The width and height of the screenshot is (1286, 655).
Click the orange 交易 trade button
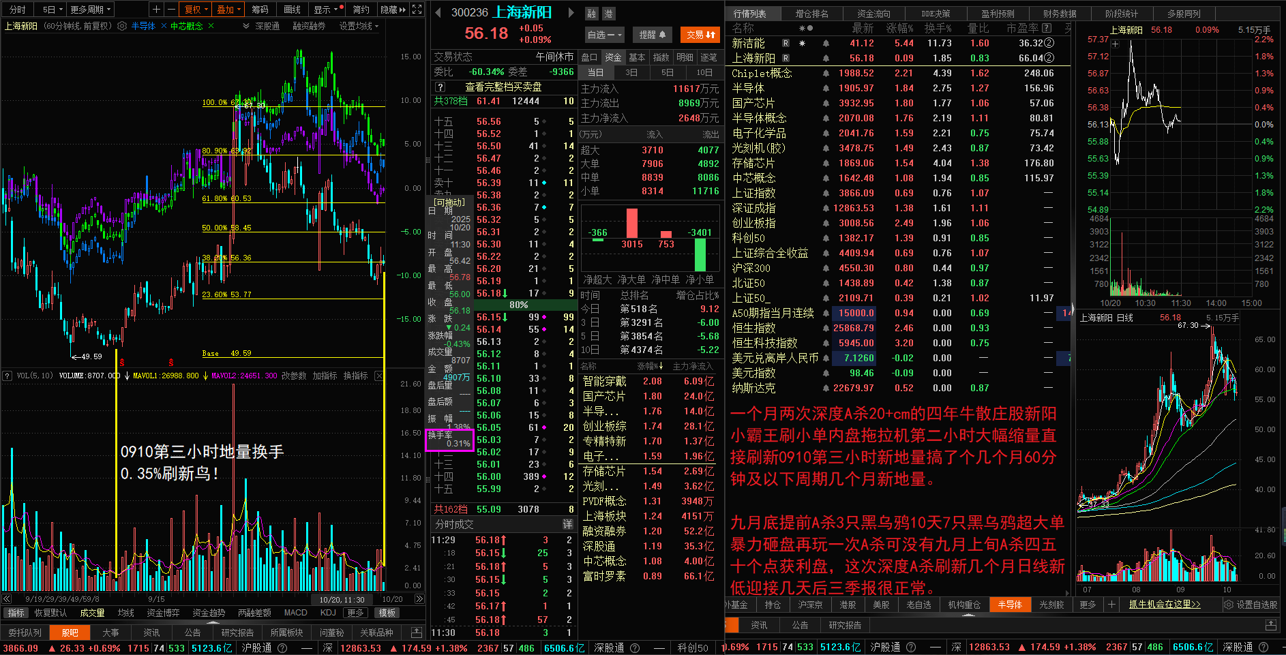[x=700, y=35]
